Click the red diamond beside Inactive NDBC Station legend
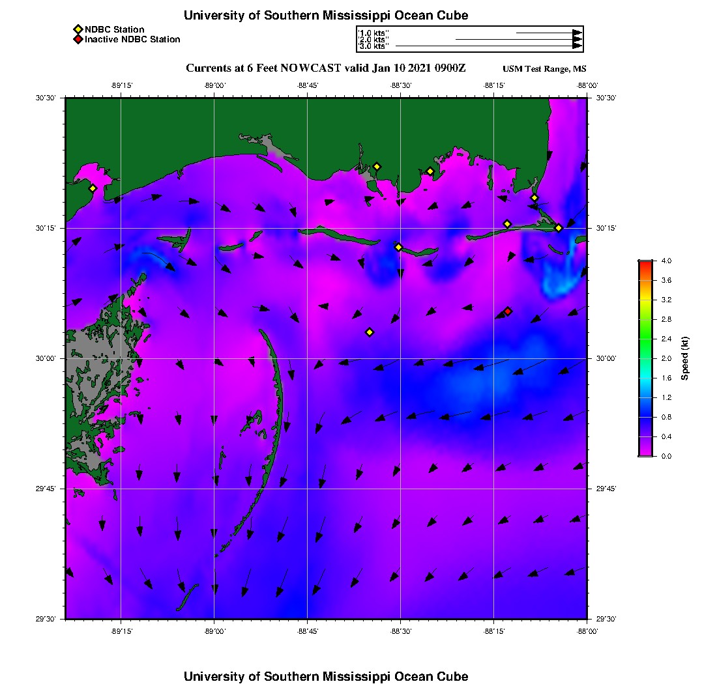 pos(78,39)
